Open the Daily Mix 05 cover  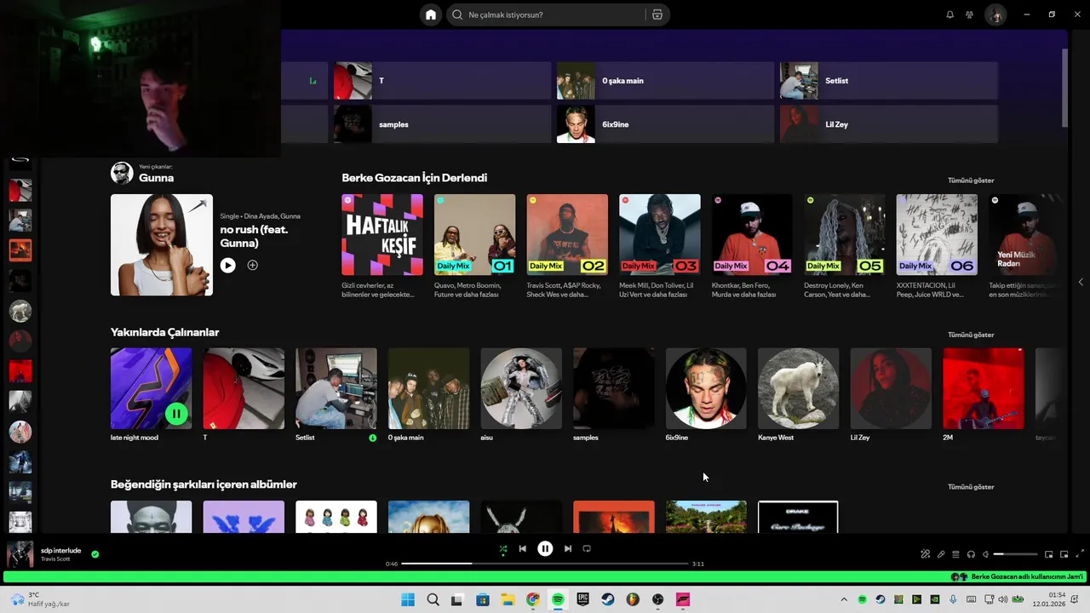tap(845, 235)
